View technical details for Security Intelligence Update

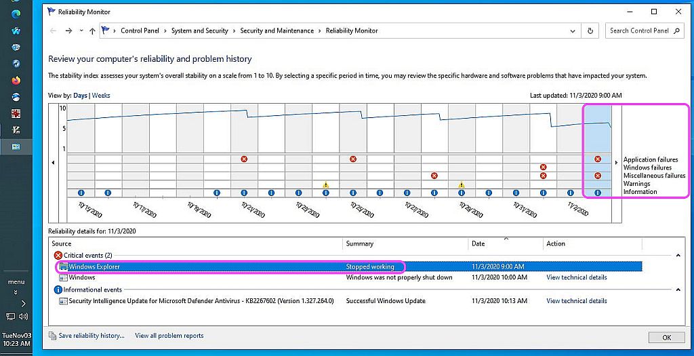(577, 300)
